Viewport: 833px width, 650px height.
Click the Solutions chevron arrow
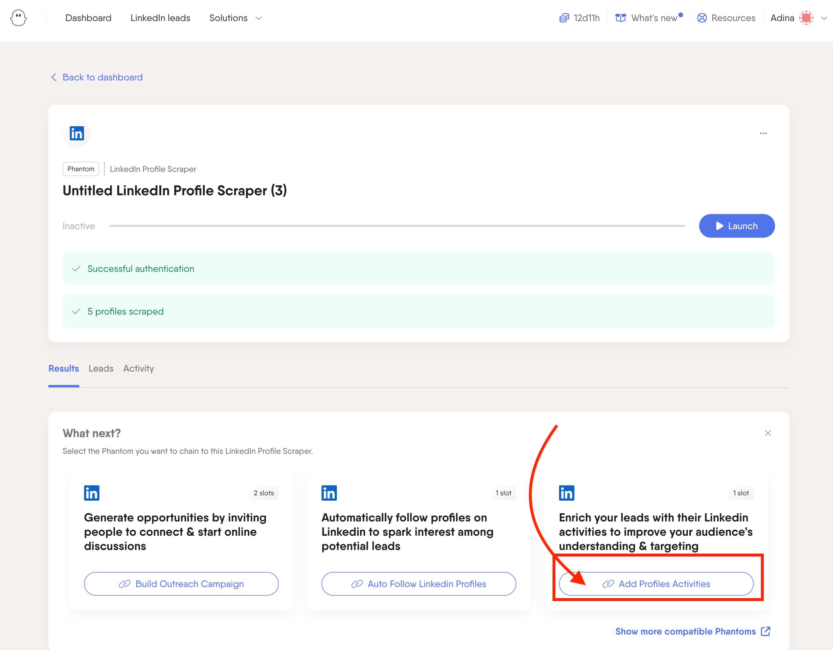click(259, 18)
